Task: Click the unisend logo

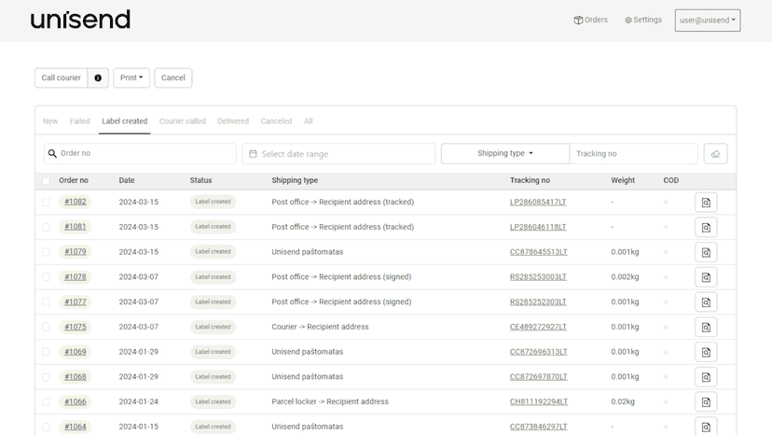Action: pos(80,20)
